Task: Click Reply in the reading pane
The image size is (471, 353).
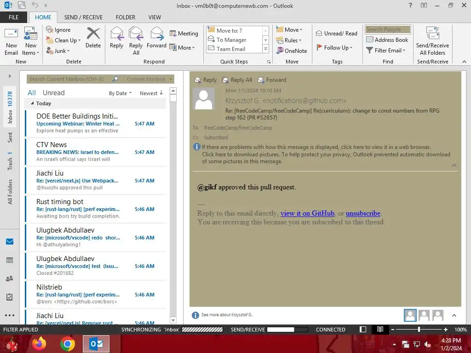Action: coord(206,80)
